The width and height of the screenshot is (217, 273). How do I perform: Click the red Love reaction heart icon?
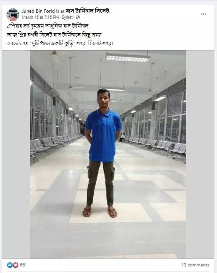pyautogui.click(x=15, y=265)
